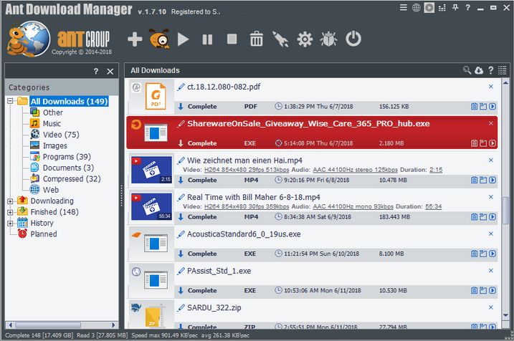Click scroll up arrow of download list

(505, 83)
